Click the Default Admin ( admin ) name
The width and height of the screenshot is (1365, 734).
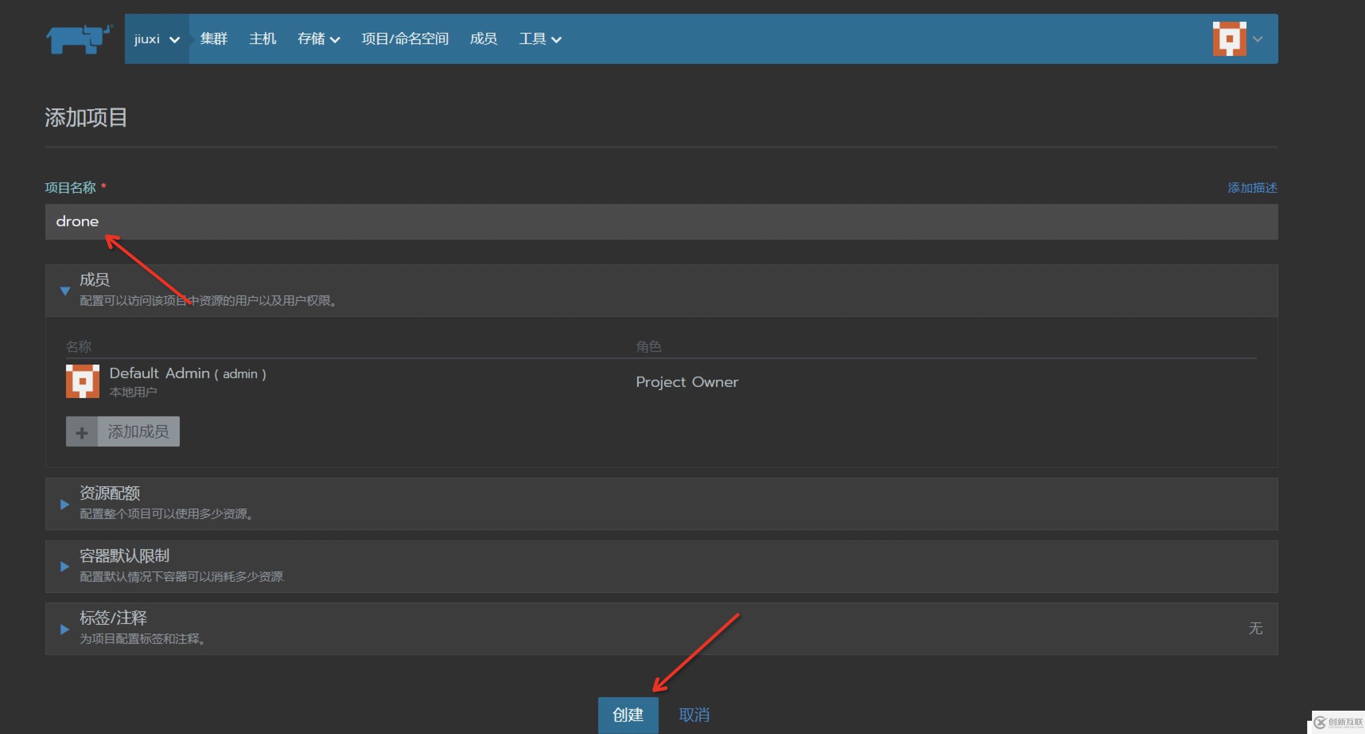pyautogui.click(x=188, y=373)
